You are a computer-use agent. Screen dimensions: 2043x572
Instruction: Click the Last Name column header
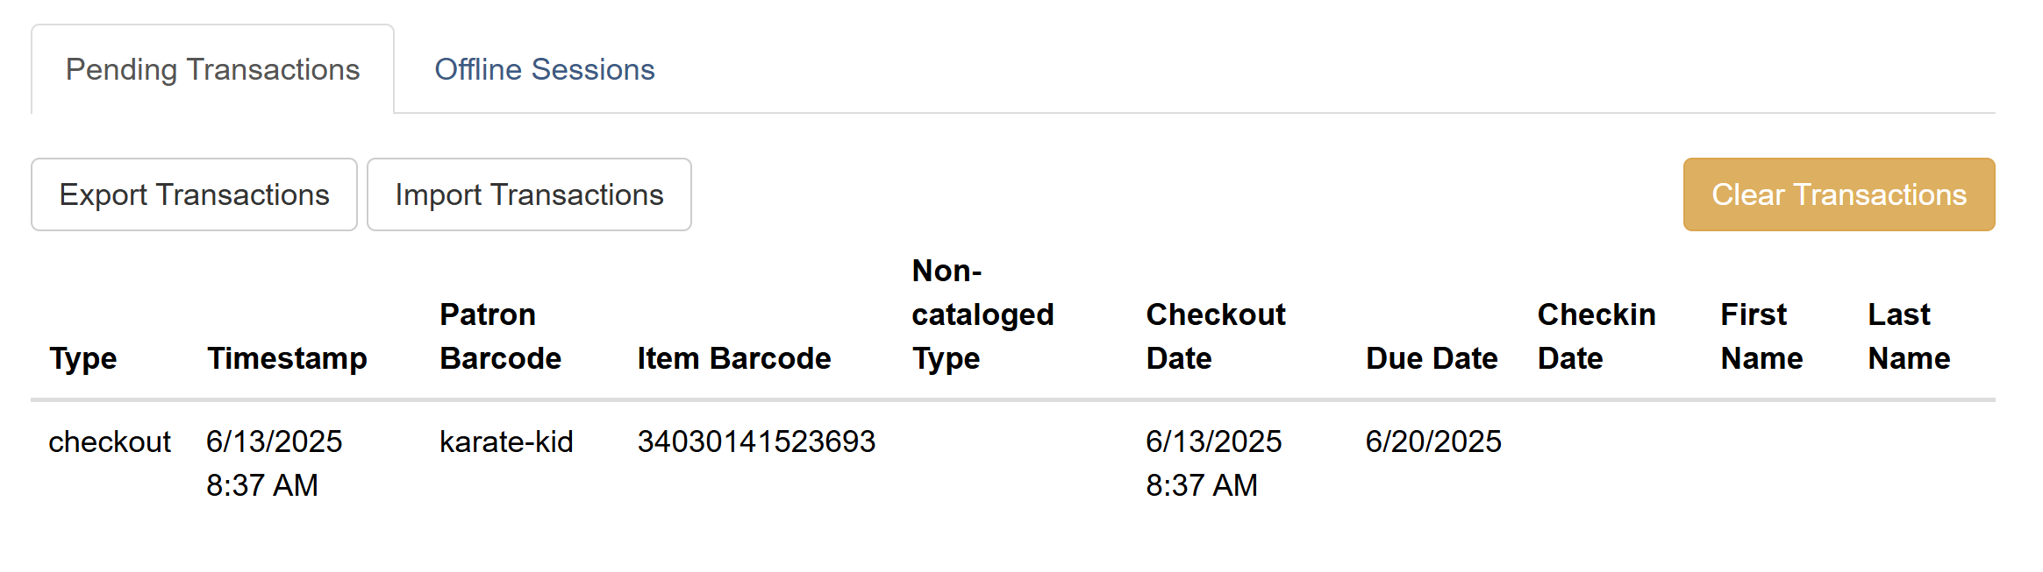coord(1908,335)
